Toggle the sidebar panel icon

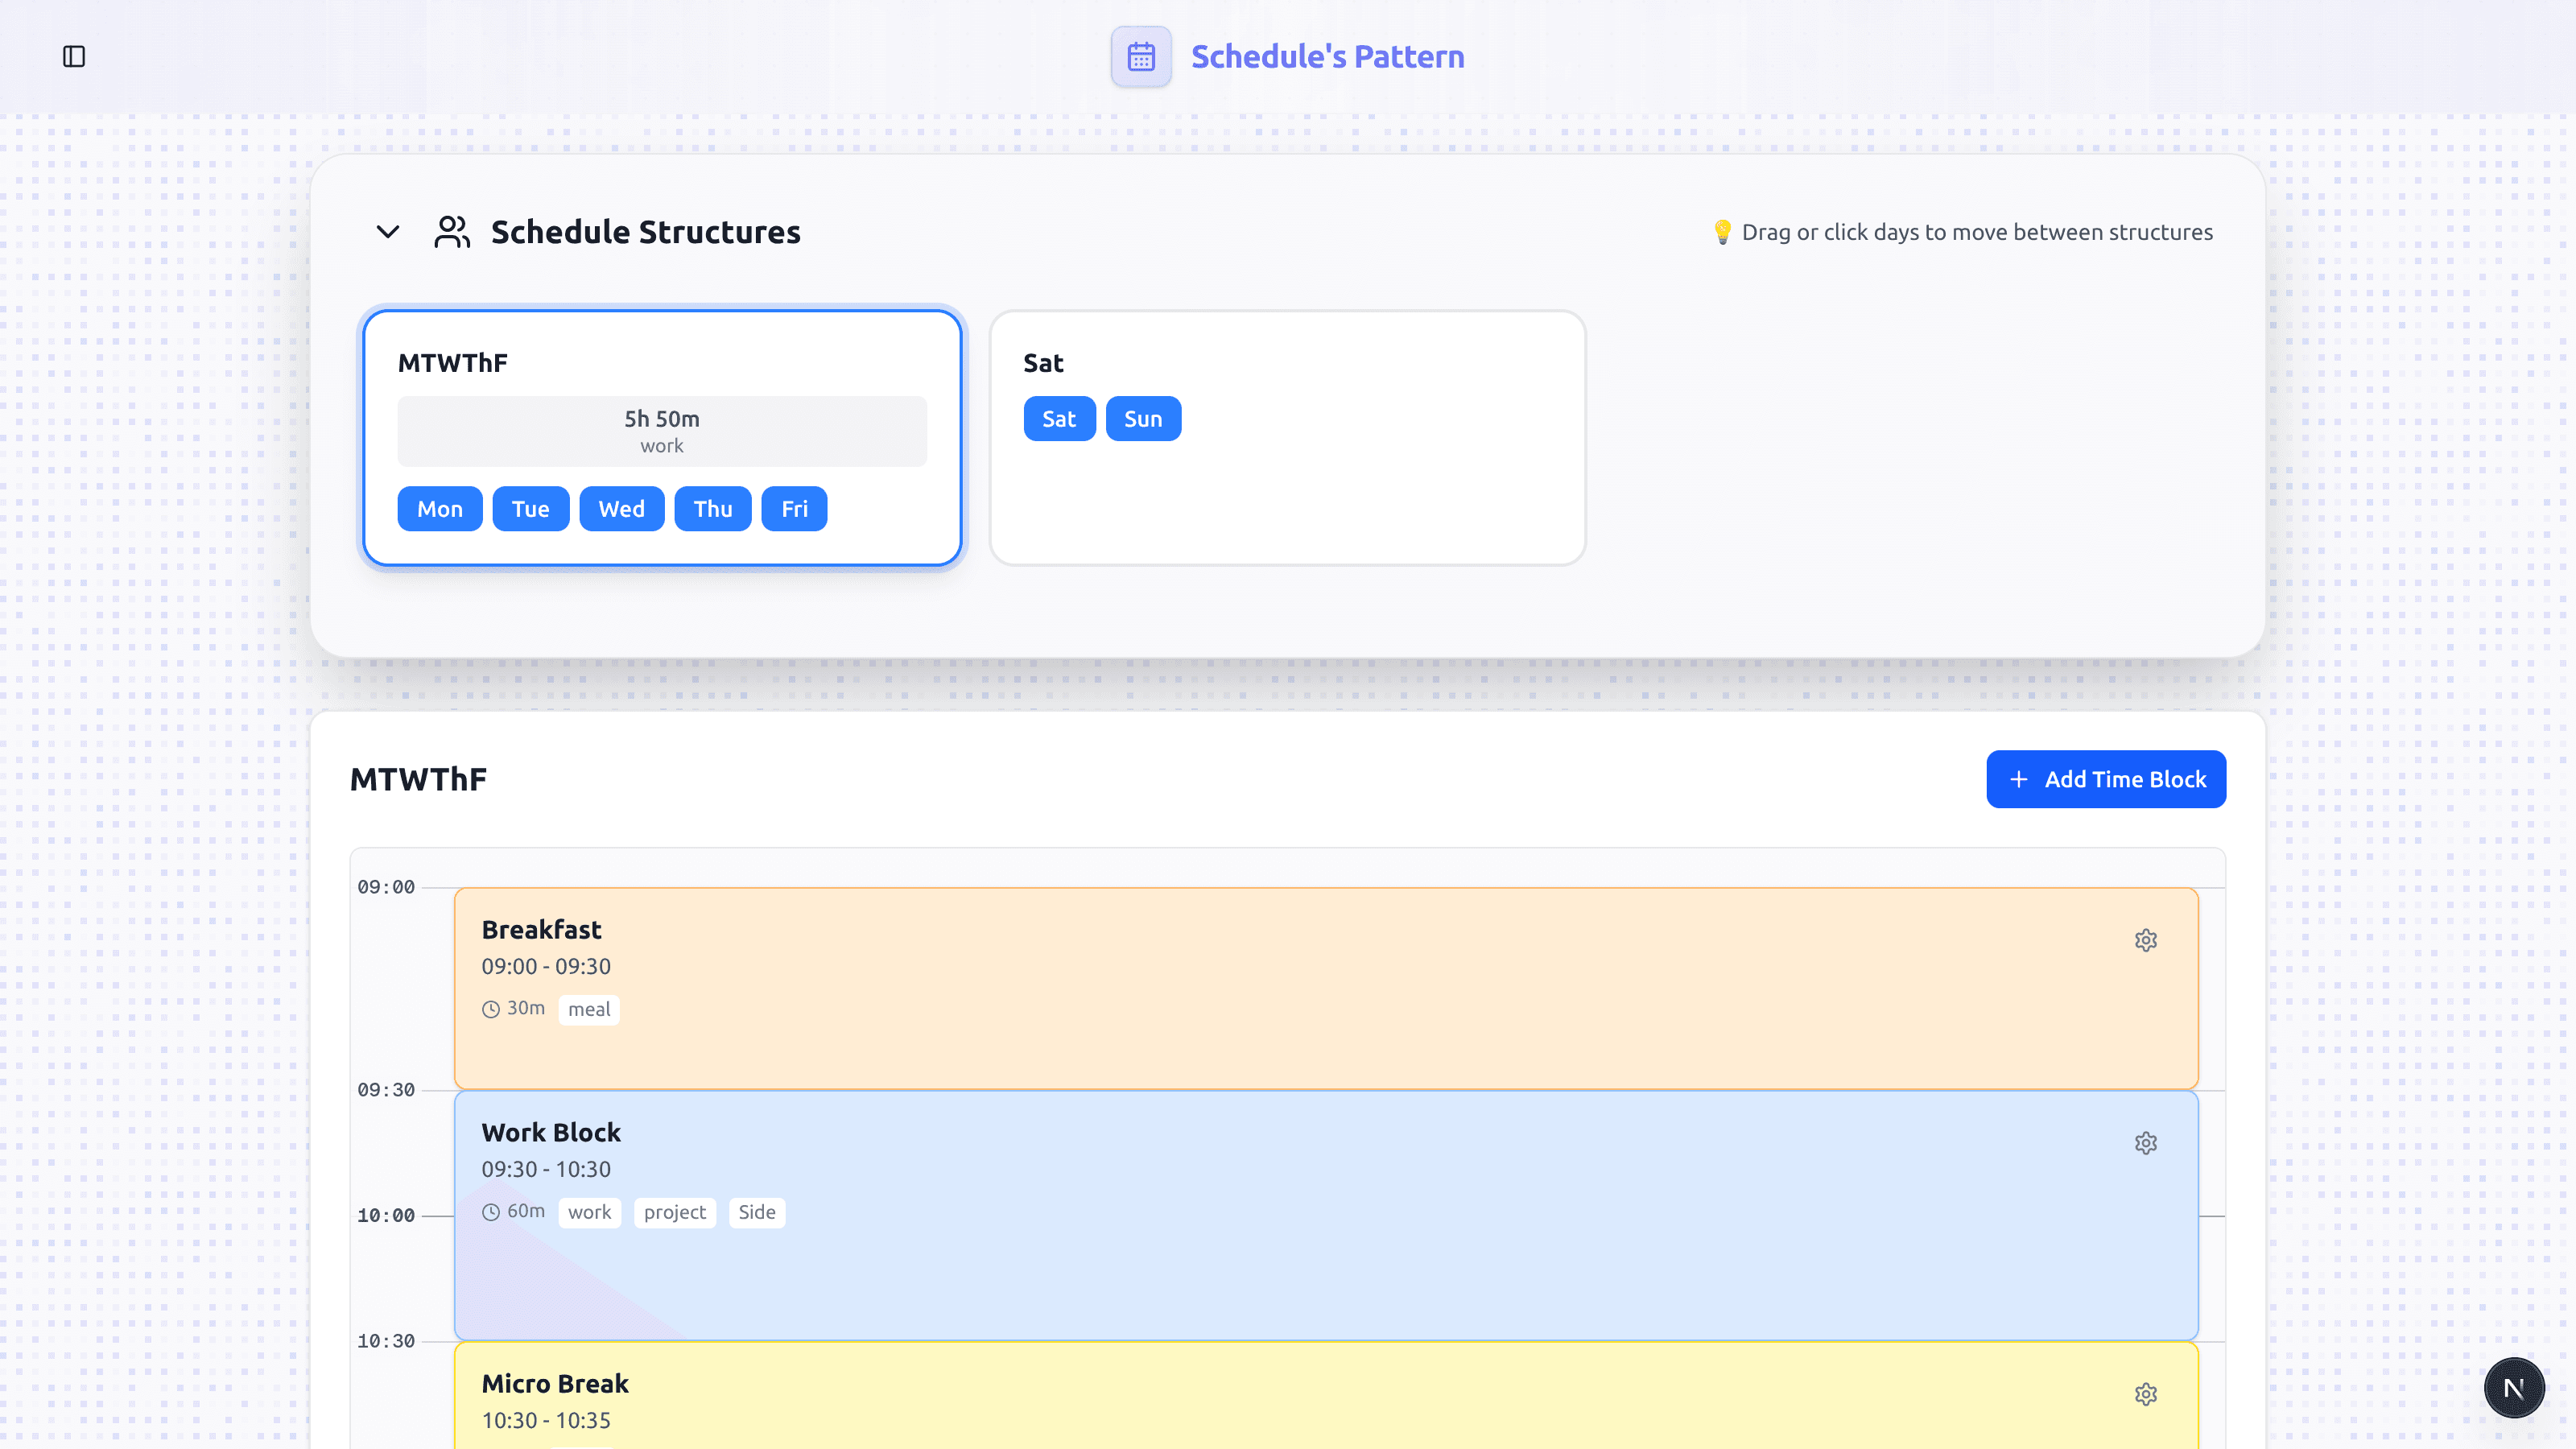point(74,57)
